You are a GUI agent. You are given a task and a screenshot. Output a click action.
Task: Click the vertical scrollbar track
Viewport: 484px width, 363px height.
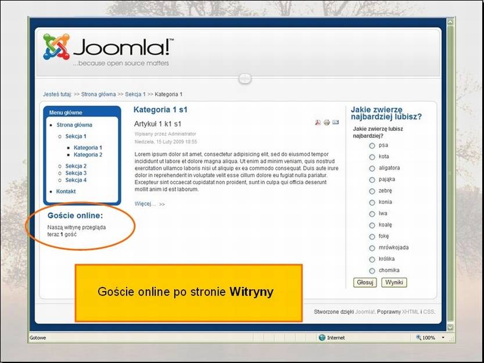pos(450,174)
